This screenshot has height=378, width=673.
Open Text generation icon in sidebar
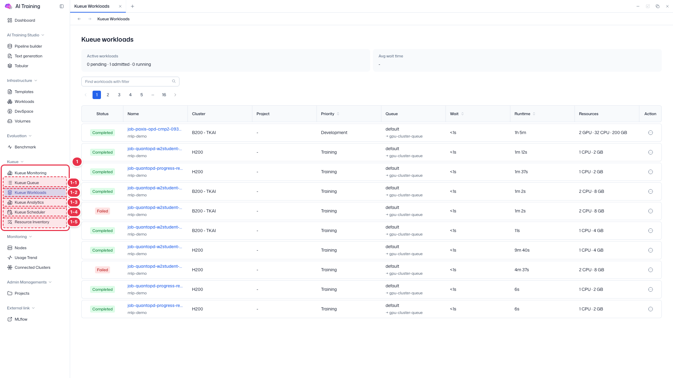click(10, 56)
